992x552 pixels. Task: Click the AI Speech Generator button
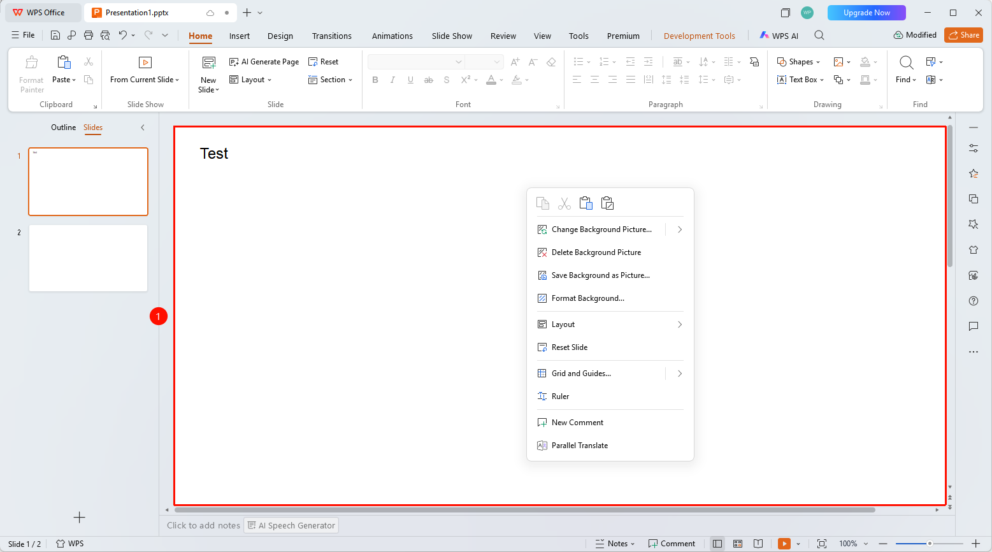click(291, 525)
